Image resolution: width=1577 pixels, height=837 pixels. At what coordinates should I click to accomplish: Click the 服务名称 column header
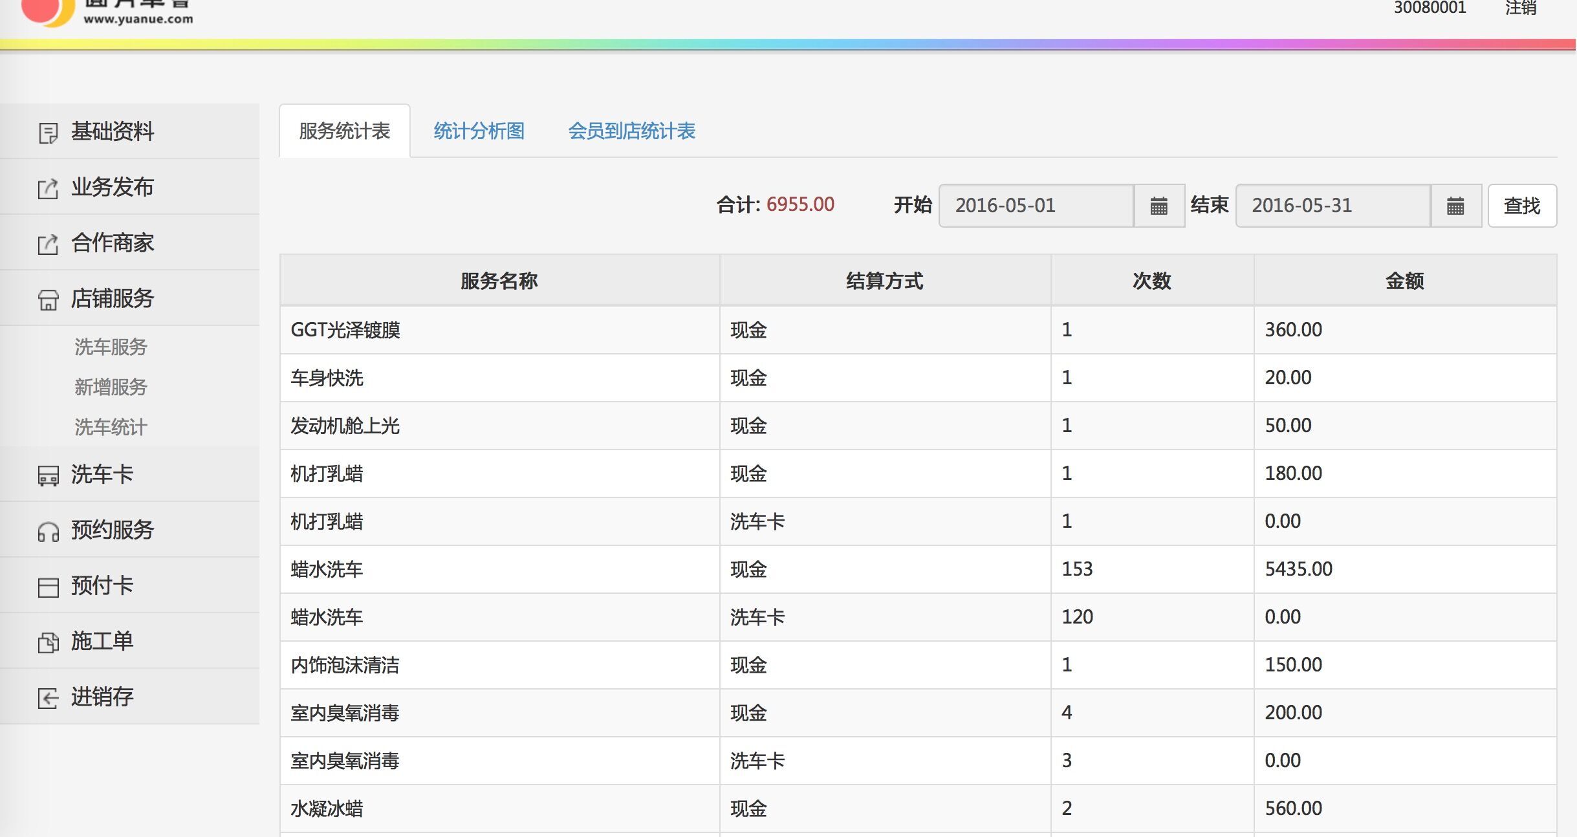499,281
